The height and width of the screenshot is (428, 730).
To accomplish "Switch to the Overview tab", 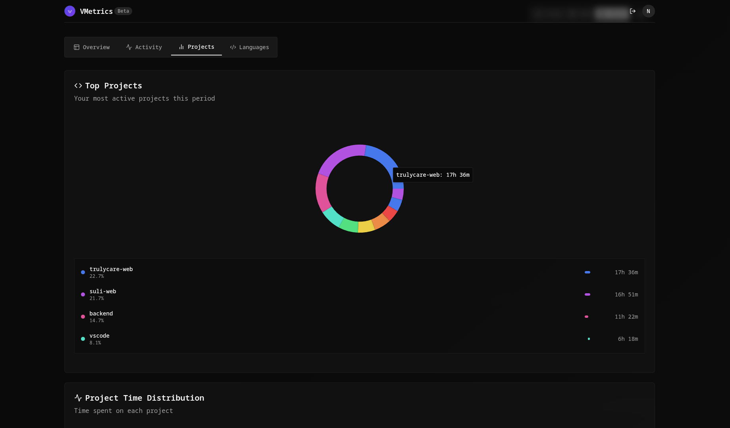I will [x=92, y=47].
